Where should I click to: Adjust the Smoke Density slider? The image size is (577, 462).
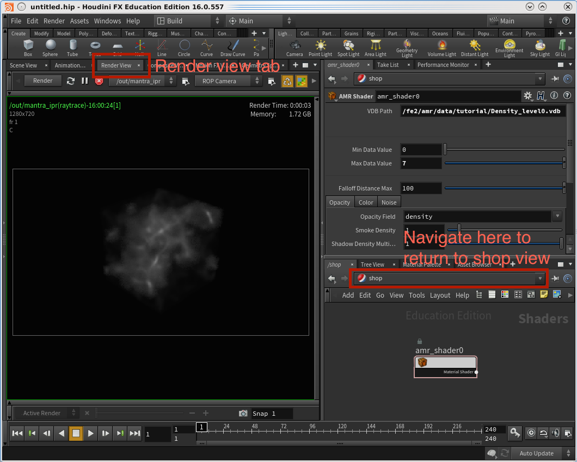click(459, 230)
